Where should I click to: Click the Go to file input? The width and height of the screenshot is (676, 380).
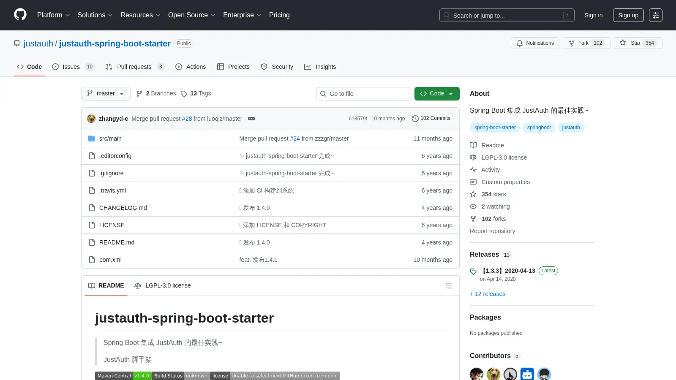pyautogui.click(x=363, y=94)
